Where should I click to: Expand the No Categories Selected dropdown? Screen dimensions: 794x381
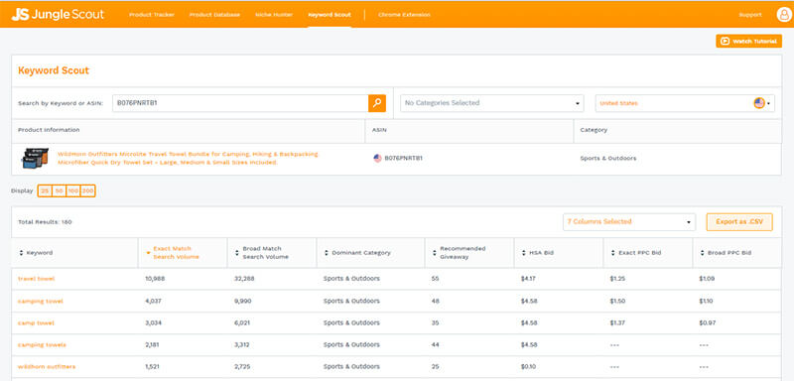coord(491,103)
